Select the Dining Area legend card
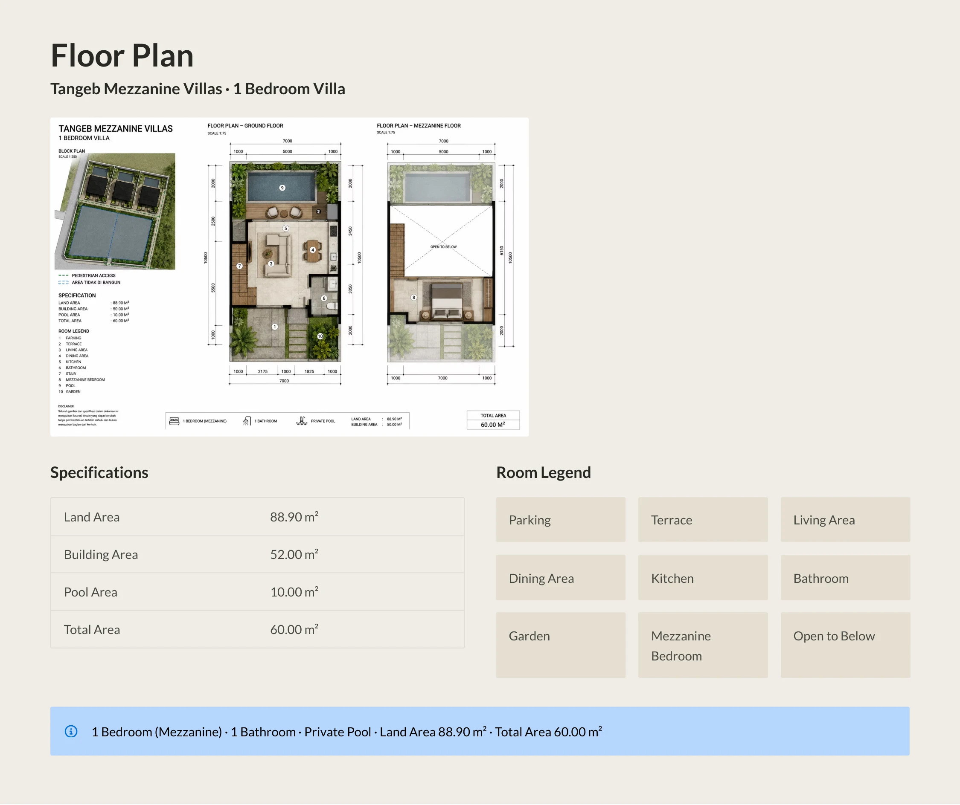 point(561,578)
